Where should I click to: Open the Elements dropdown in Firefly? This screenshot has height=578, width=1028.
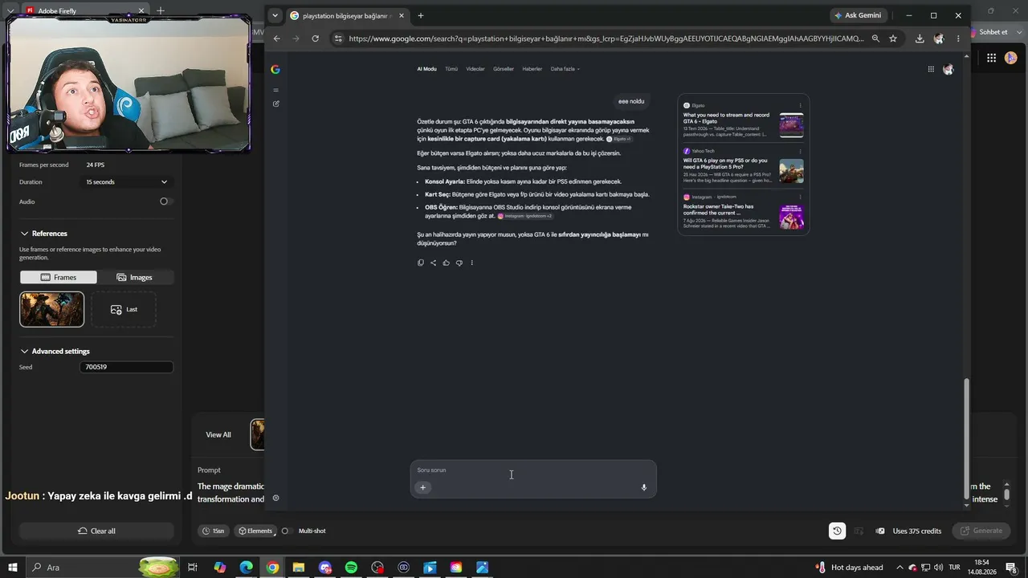tap(255, 531)
